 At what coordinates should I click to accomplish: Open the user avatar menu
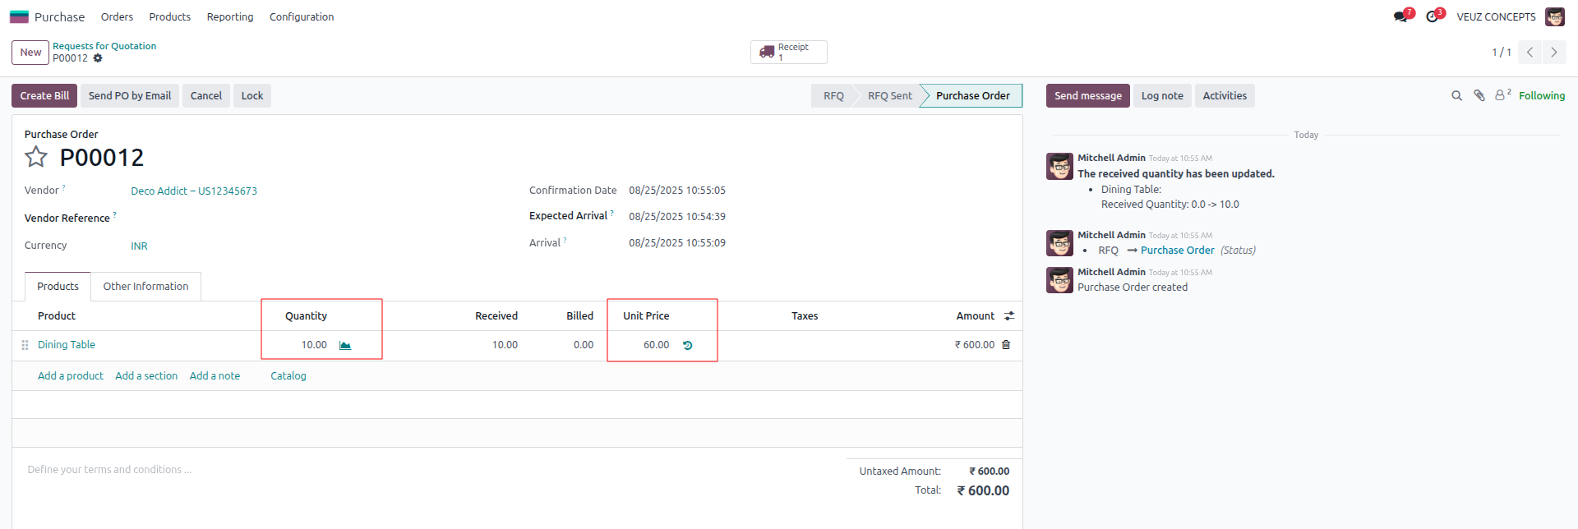coord(1555,16)
